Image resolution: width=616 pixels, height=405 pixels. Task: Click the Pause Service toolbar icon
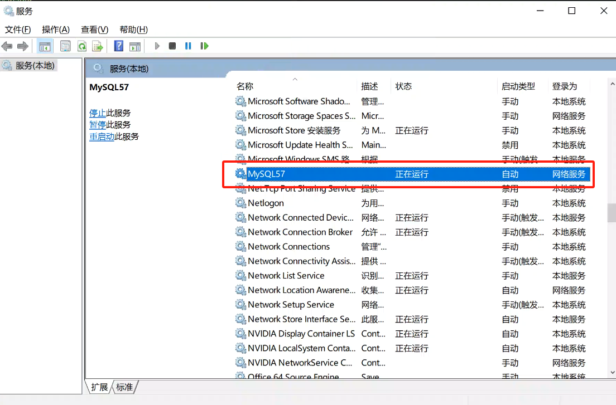(x=188, y=46)
